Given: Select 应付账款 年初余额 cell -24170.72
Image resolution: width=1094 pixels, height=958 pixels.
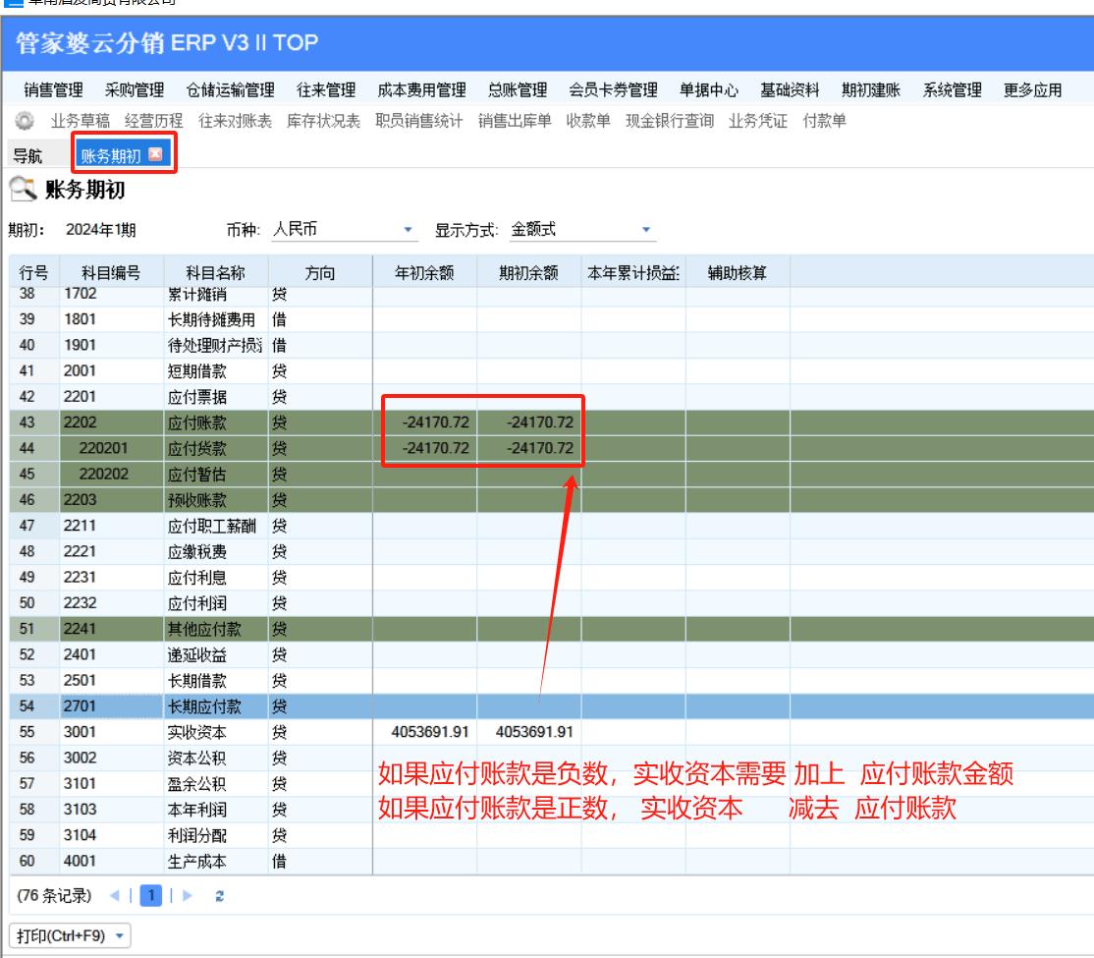Looking at the screenshot, I should (x=424, y=423).
